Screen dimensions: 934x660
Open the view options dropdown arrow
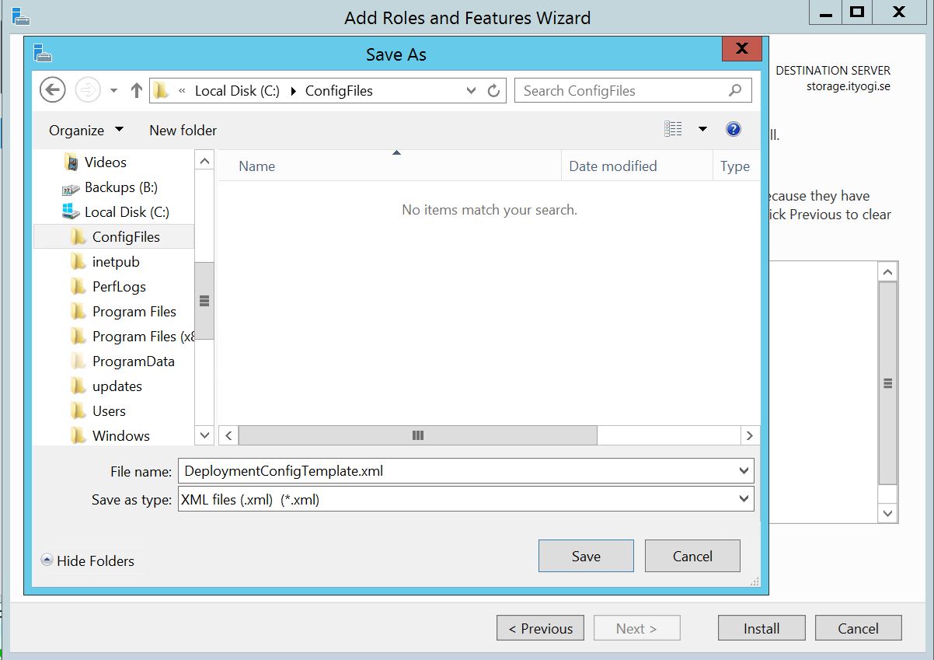click(x=702, y=129)
